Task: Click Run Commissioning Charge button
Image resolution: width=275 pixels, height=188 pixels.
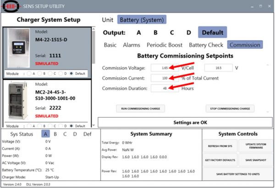Action: click(x=141, y=108)
